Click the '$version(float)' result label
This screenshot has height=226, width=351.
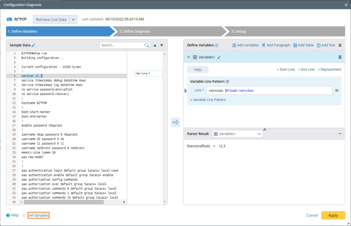coord(199,146)
